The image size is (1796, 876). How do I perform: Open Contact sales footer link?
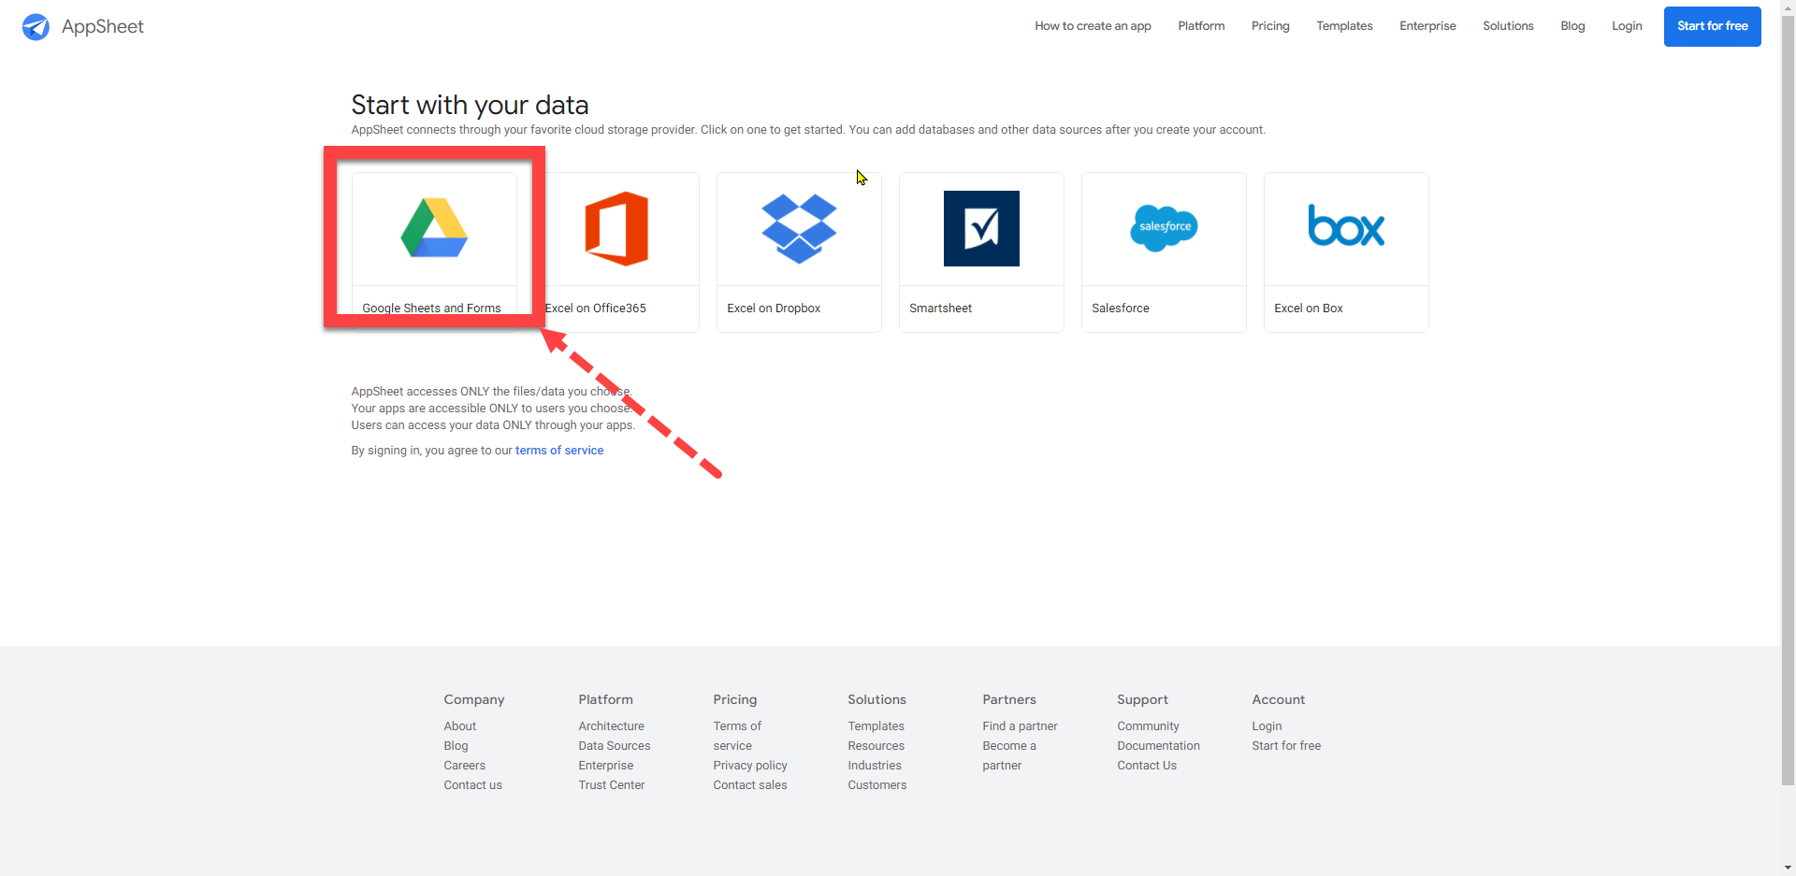[x=750, y=785]
